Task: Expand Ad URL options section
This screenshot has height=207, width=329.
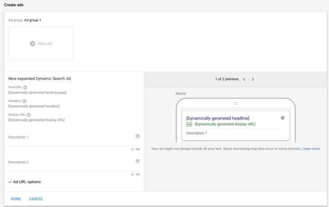Action: 25,182
